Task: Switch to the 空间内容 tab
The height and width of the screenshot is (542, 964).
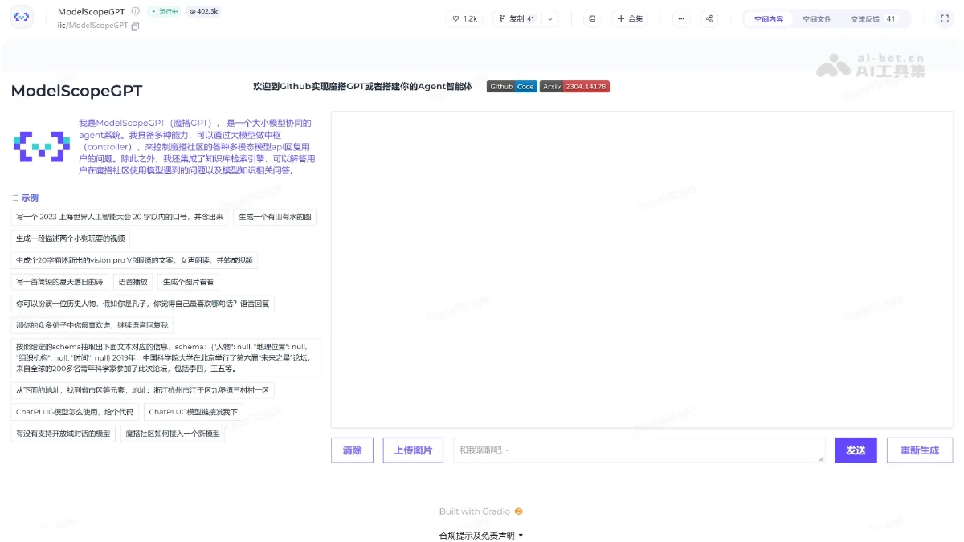Action: coord(769,18)
